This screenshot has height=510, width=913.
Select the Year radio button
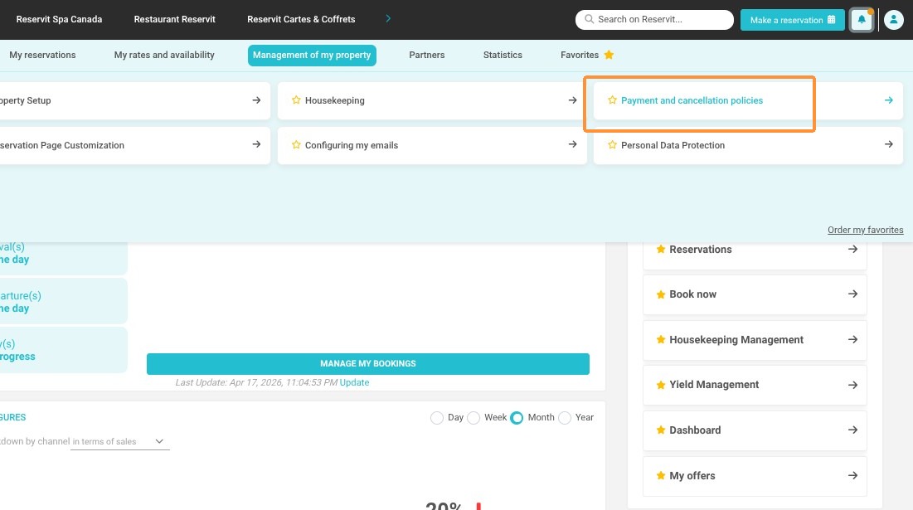pyautogui.click(x=564, y=418)
